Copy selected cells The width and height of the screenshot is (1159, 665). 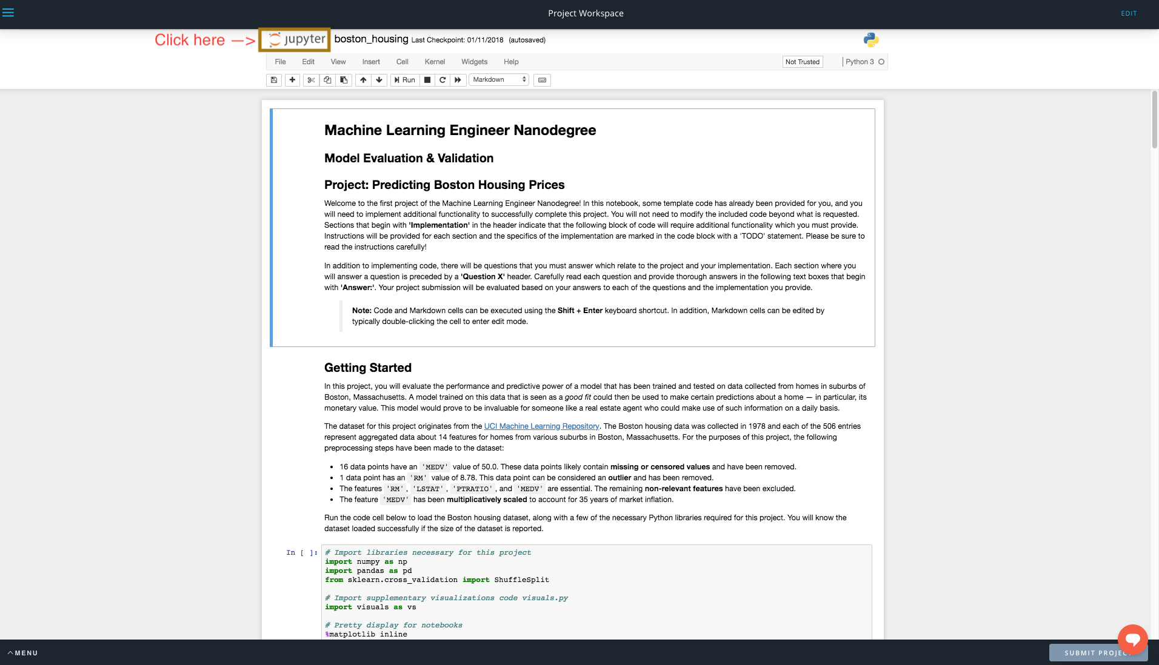pyautogui.click(x=327, y=80)
